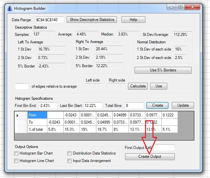Select the To row label cell

(37, 122)
